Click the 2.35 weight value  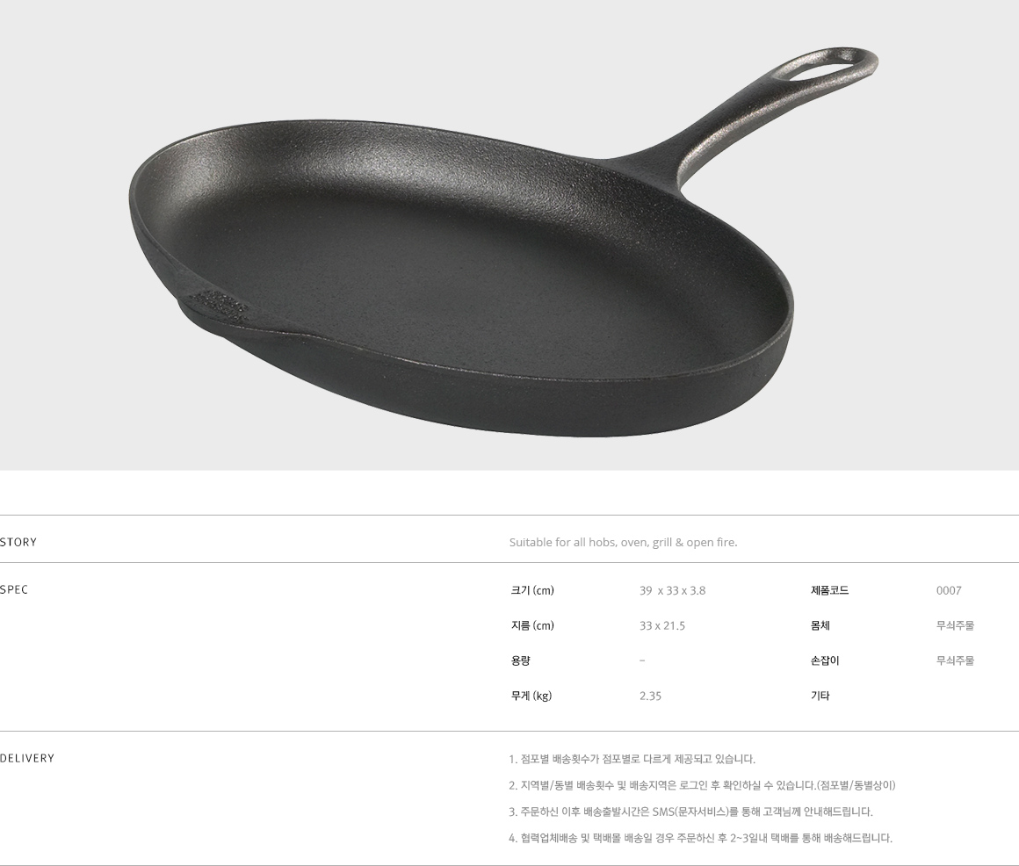coord(650,696)
